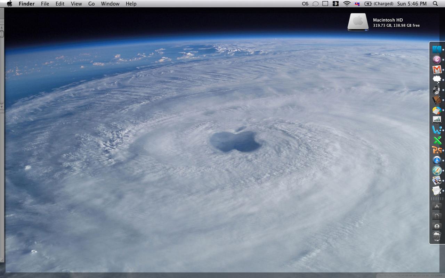445x278 pixels.
Task: Click the Macintosh HD label text
Action: coord(388,20)
